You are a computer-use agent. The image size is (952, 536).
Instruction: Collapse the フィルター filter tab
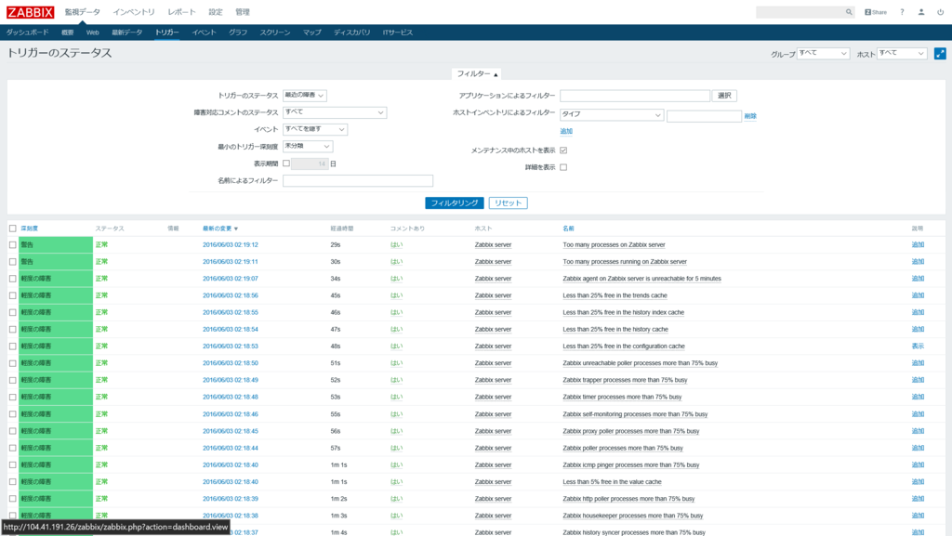coord(477,74)
